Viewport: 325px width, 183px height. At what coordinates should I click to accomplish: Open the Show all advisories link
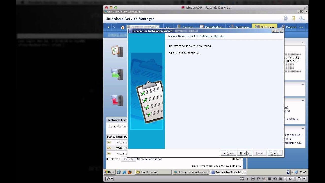tap(150, 159)
